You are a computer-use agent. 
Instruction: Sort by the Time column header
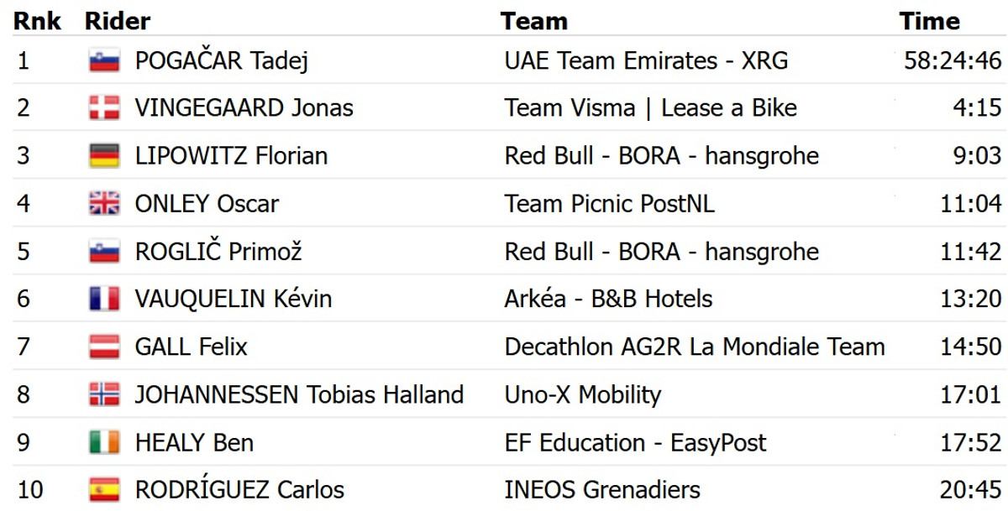coord(928,21)
